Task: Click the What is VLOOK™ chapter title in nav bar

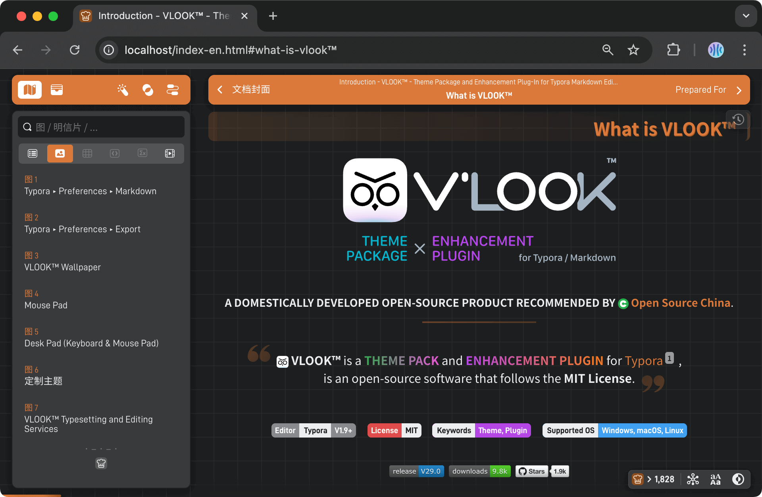Action: [x=479, y=96]
